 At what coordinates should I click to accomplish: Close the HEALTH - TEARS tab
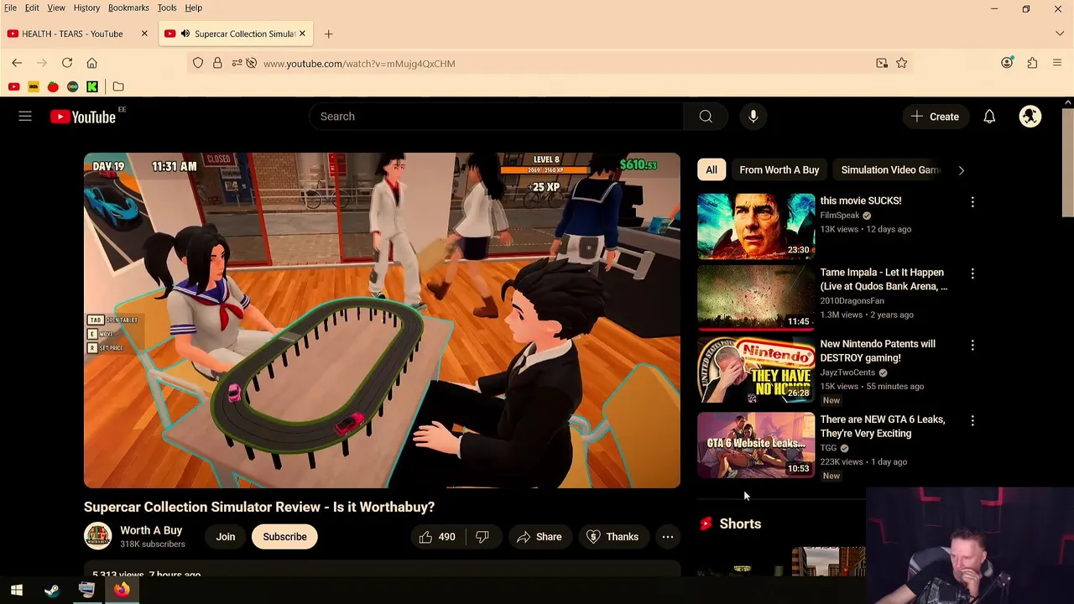pyautogui.click(x=144, y=34)
